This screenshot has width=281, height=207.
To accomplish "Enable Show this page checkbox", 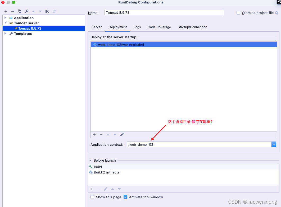I will click(x=92, y=197).
